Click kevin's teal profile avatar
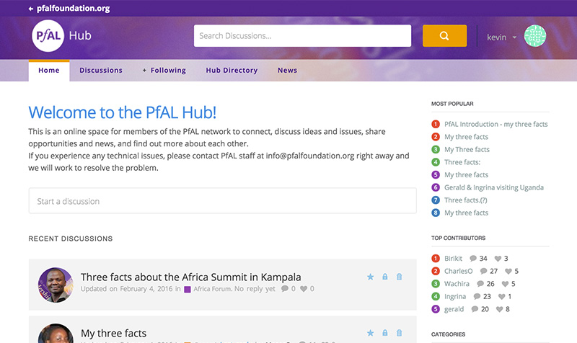 click(x=535, y=36)
